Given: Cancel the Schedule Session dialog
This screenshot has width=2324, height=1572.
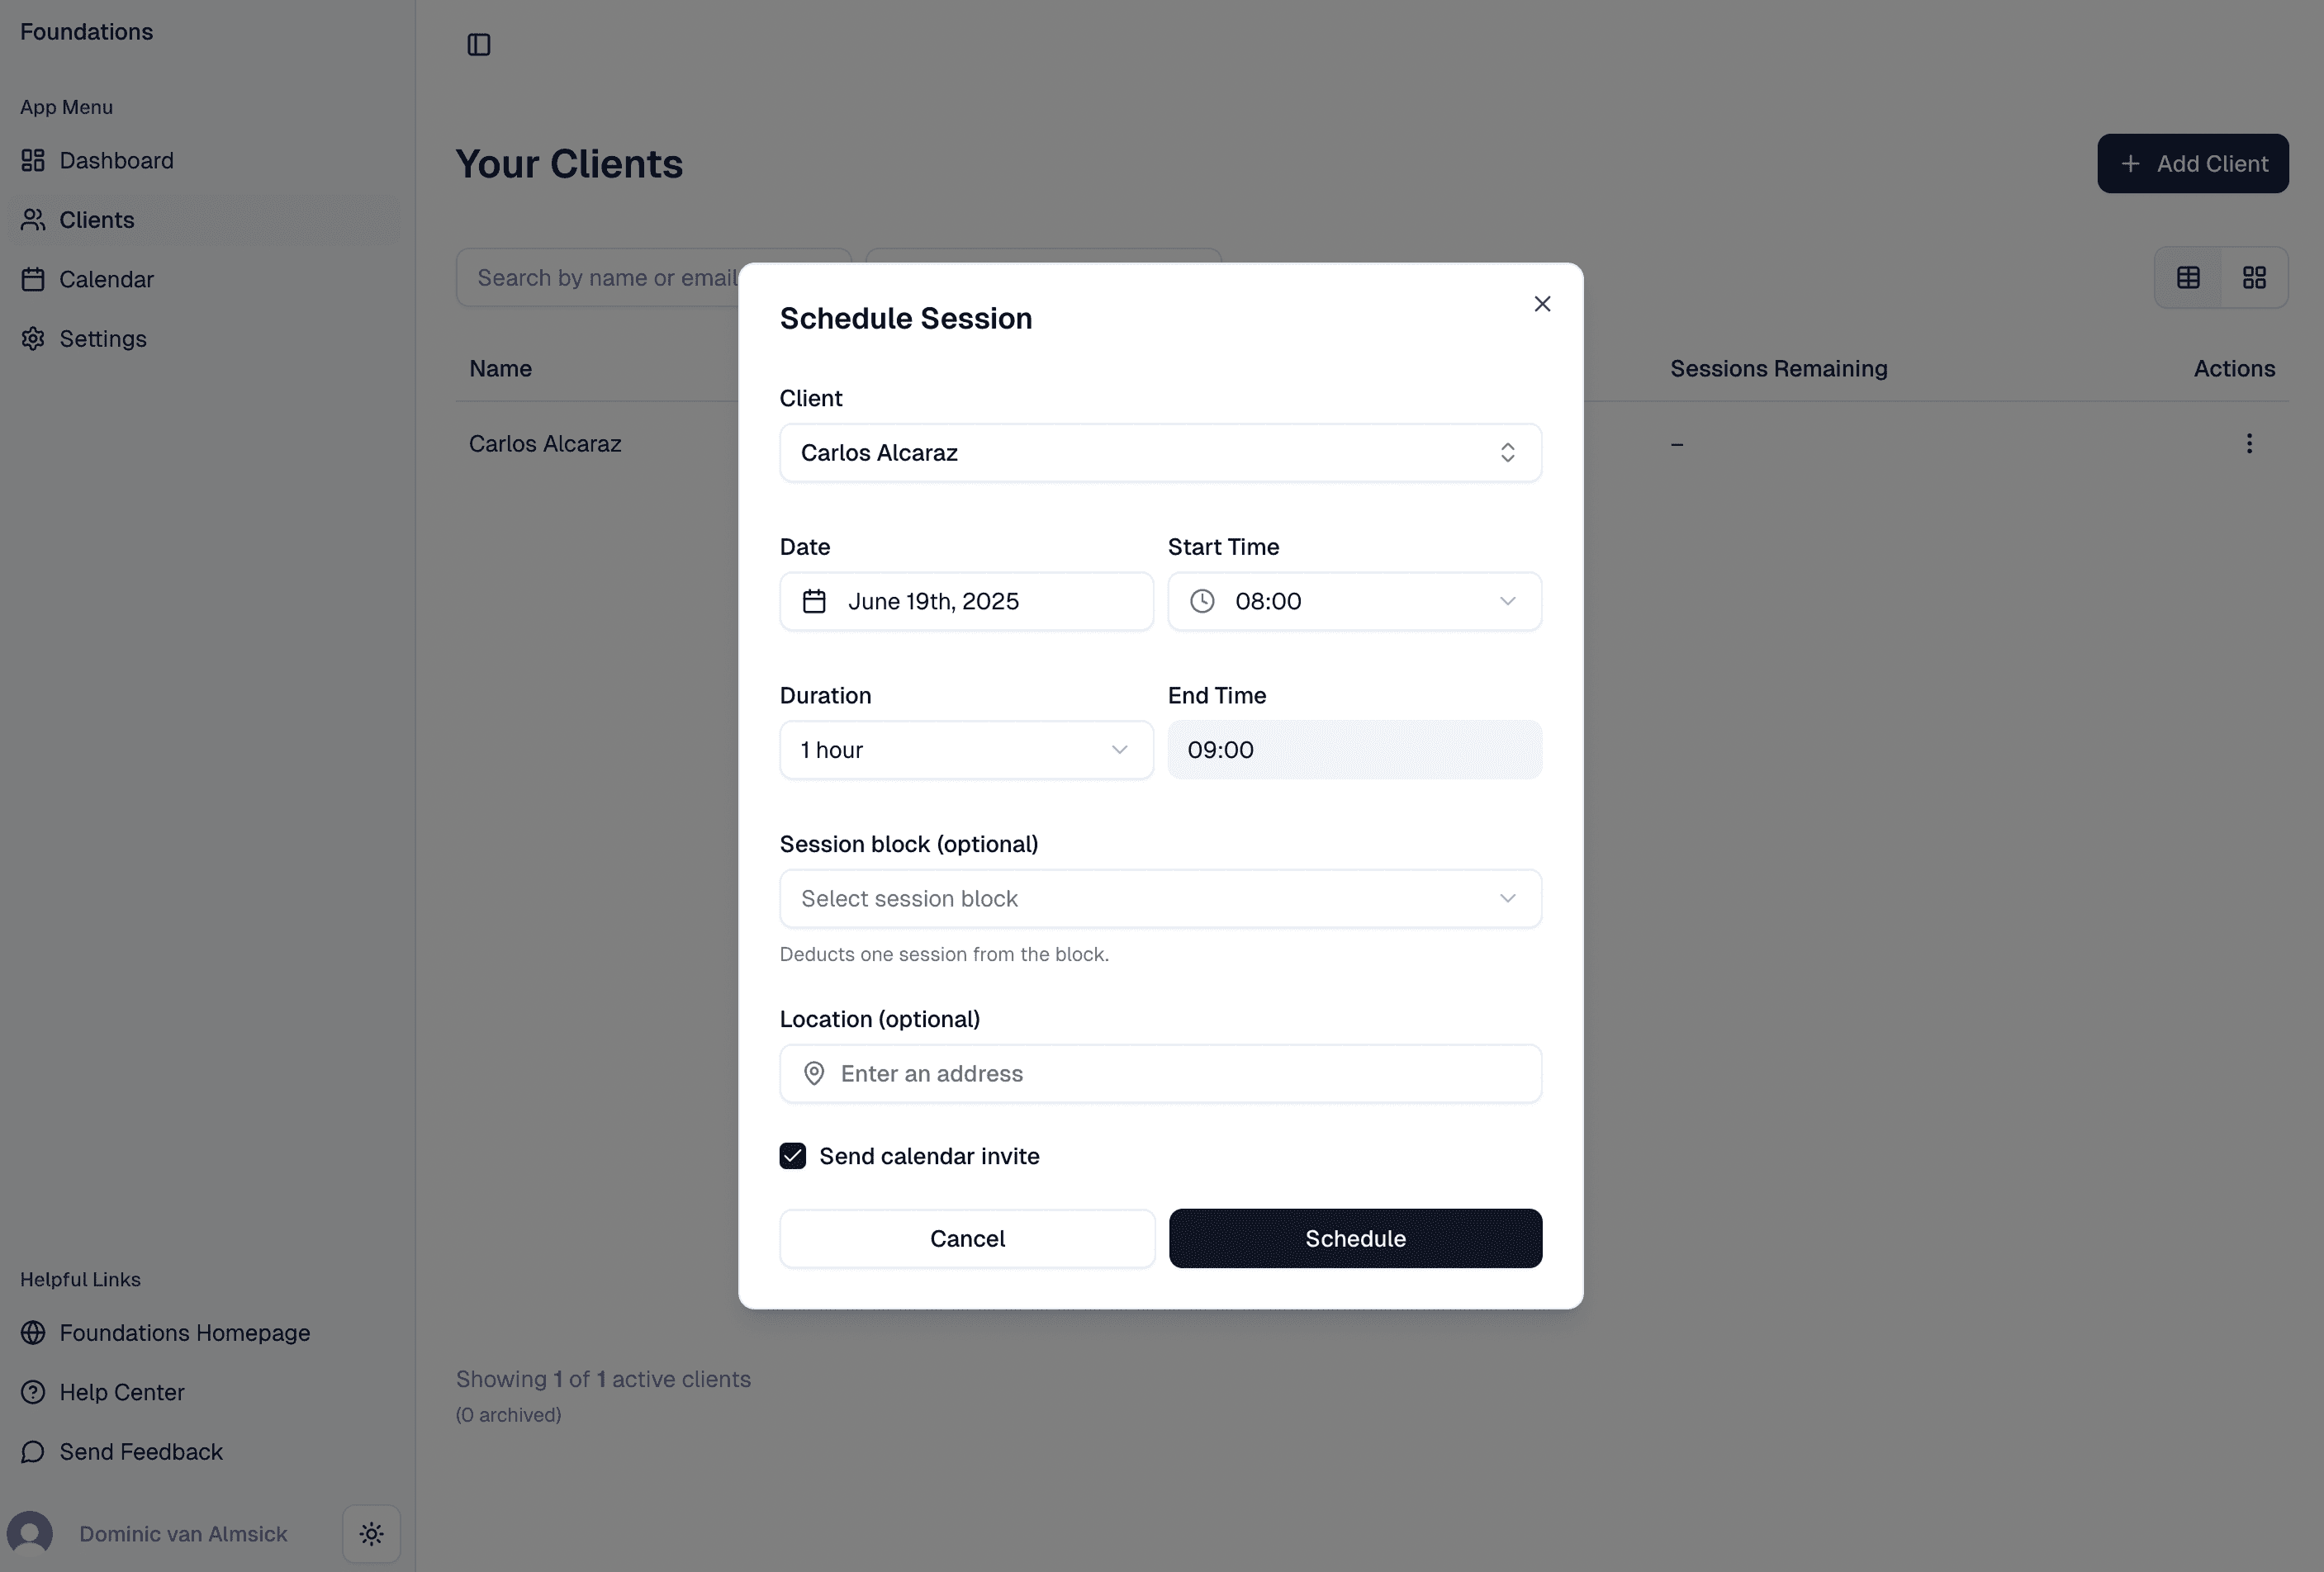Looking at the screenshot, I should click(x=967, y=1238).
